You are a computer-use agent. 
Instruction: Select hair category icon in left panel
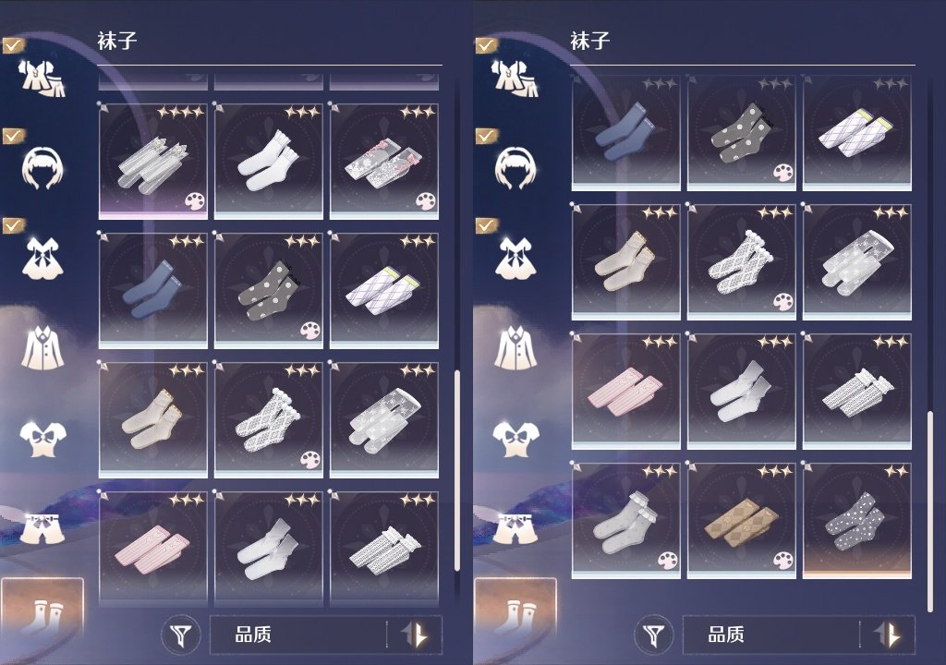42,168
